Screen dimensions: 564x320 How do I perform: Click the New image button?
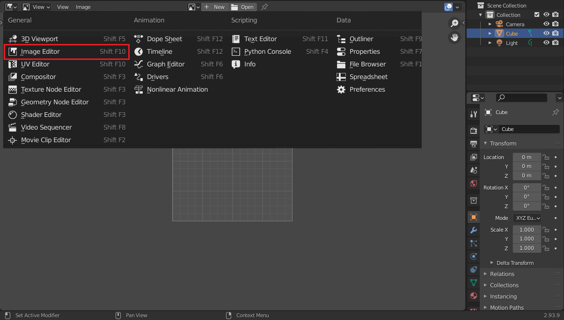click(215, 7)
